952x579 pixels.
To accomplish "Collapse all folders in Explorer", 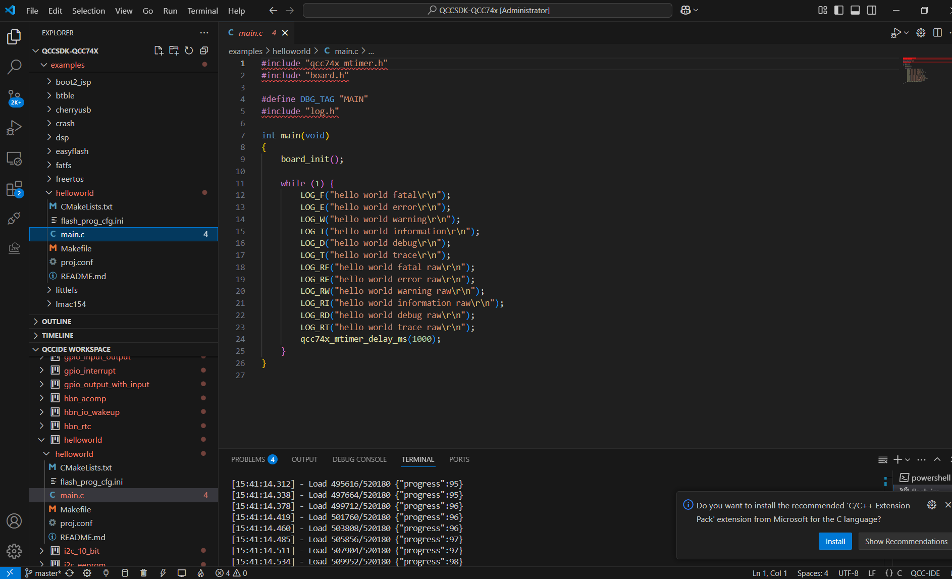I will pyautogui.click(x=204, y=50).
